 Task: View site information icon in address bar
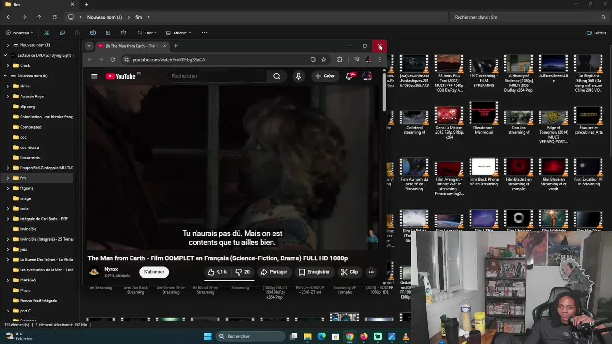126,60
